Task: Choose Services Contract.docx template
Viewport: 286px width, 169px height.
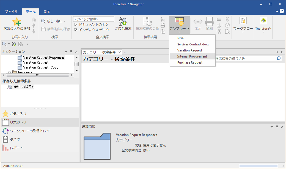Action: [192, 44]
